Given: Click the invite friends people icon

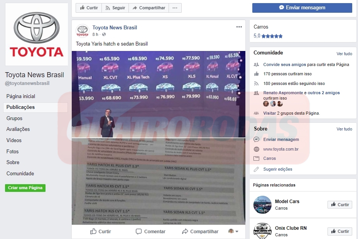Looking at the screenshot, I should (x=257, y=64).
